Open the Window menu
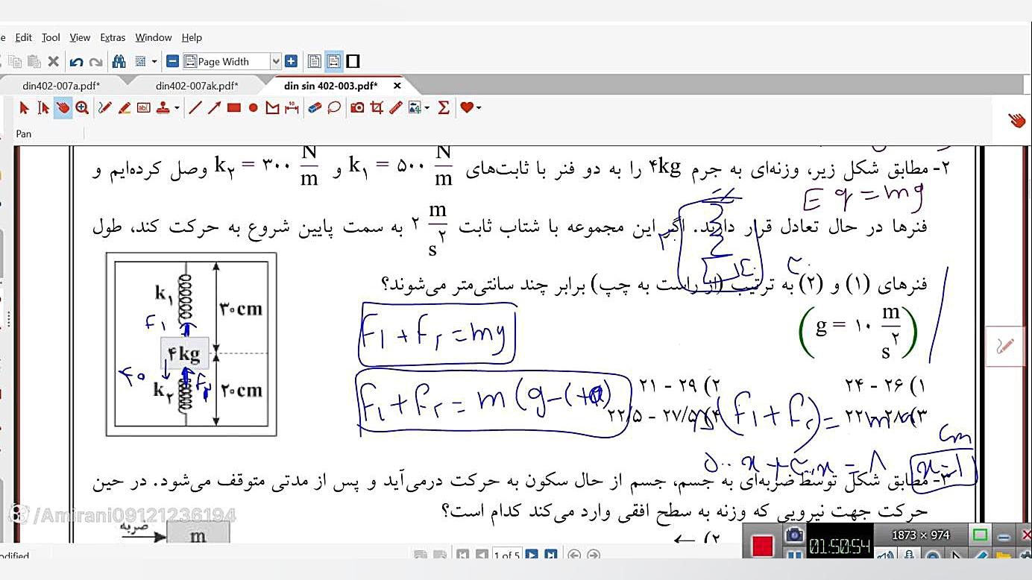This screenshot has height=580, width=1032. coord(154,37)
